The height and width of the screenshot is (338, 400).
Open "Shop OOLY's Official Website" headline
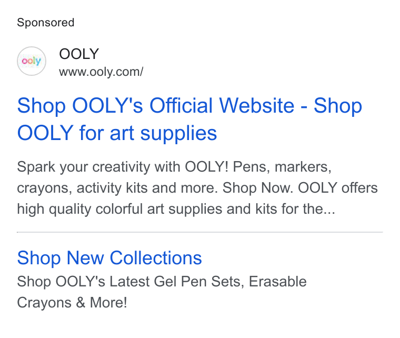pos(156,105)
